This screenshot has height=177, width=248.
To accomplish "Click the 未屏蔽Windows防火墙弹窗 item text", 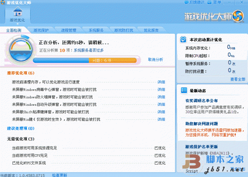I will click(x=52, y=97).
